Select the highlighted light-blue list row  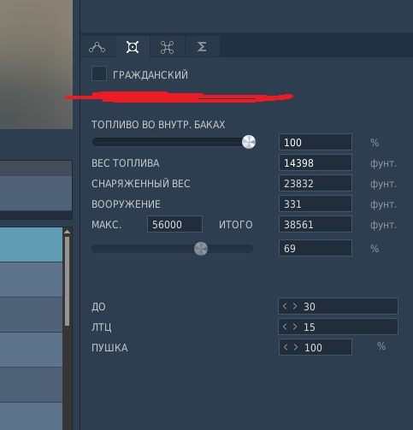(x=31, y=244)
